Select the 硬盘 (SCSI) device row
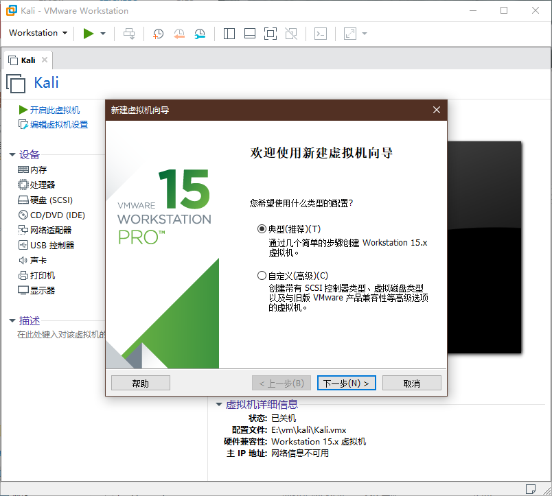This screenshot has width=552, height=496. pyautogui.click(x=45, y=200)
